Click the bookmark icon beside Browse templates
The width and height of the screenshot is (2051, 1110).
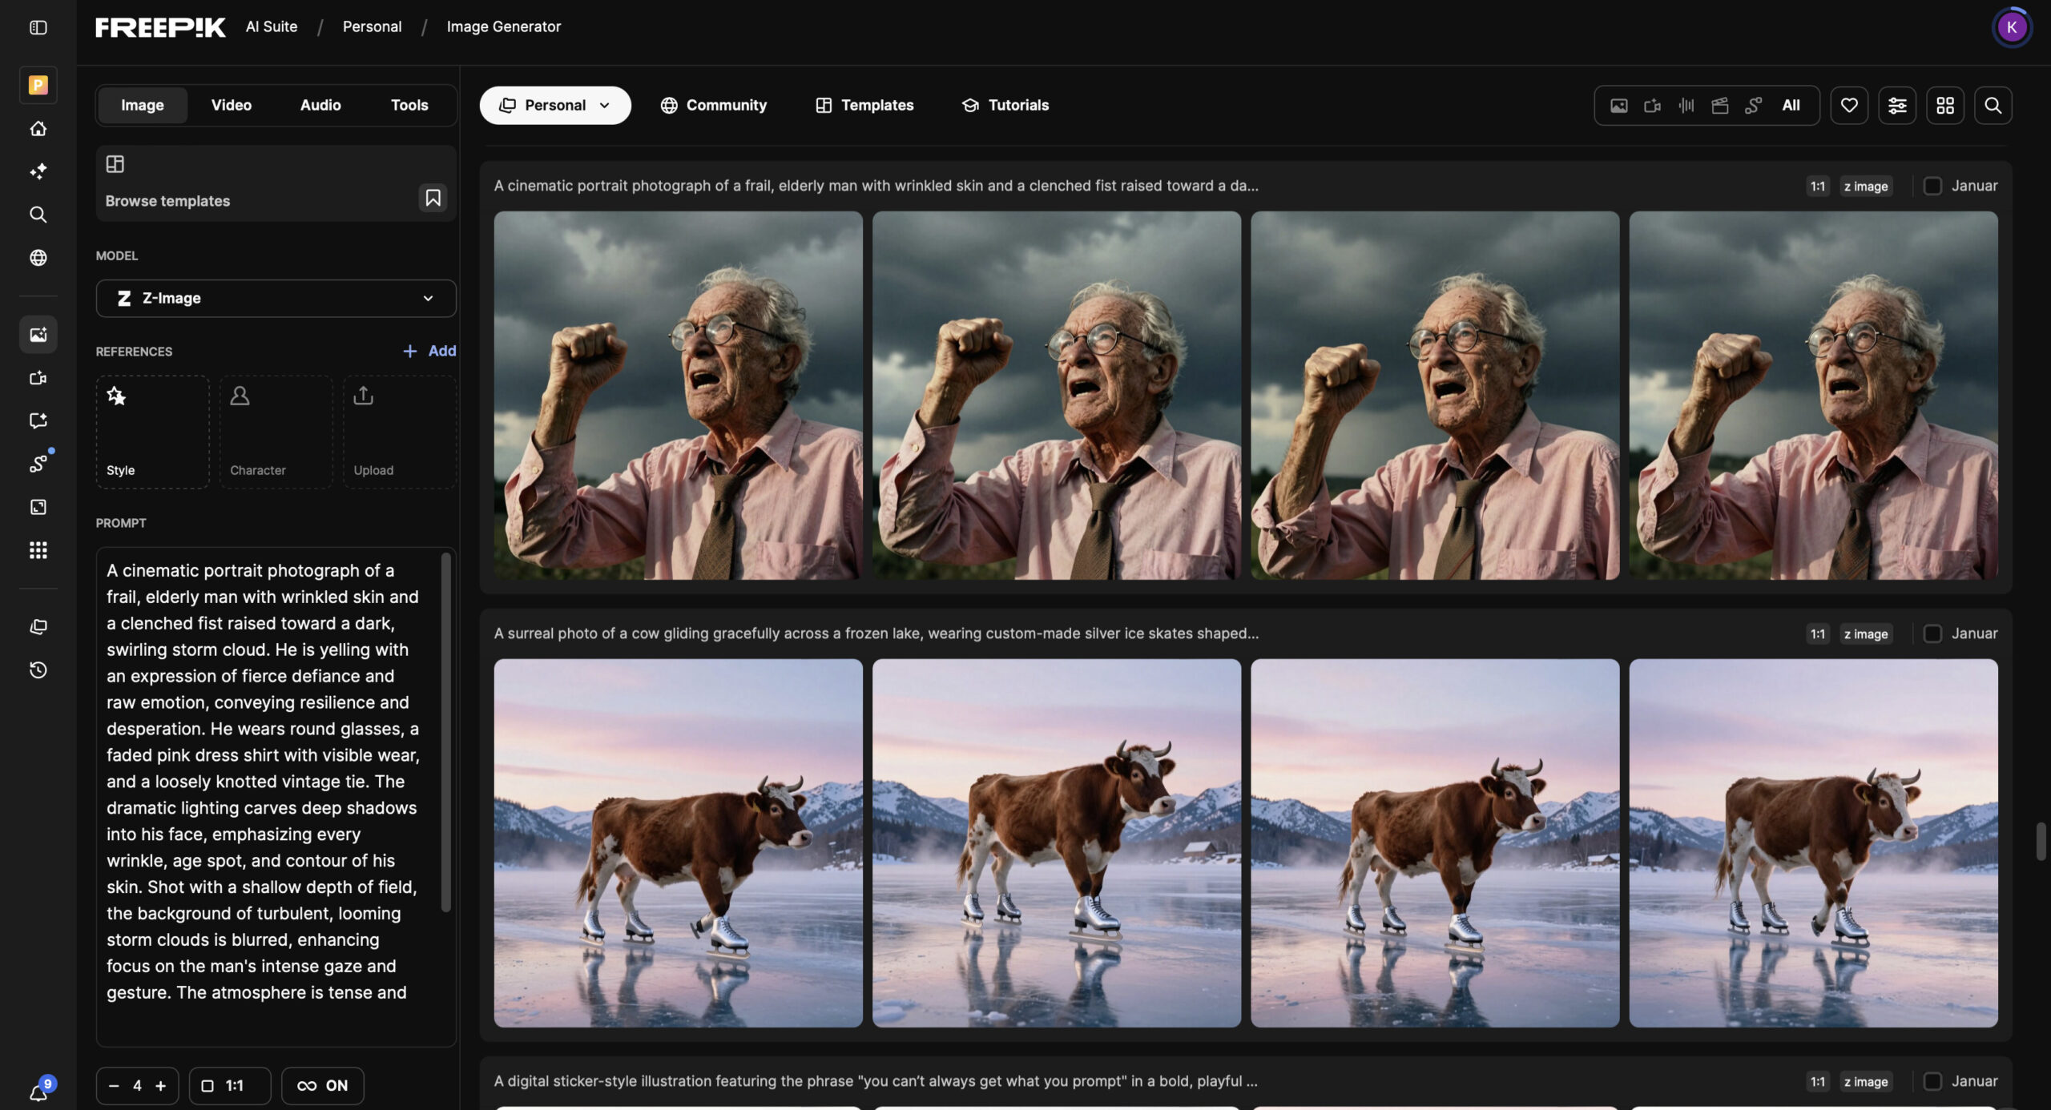[433, 198]
